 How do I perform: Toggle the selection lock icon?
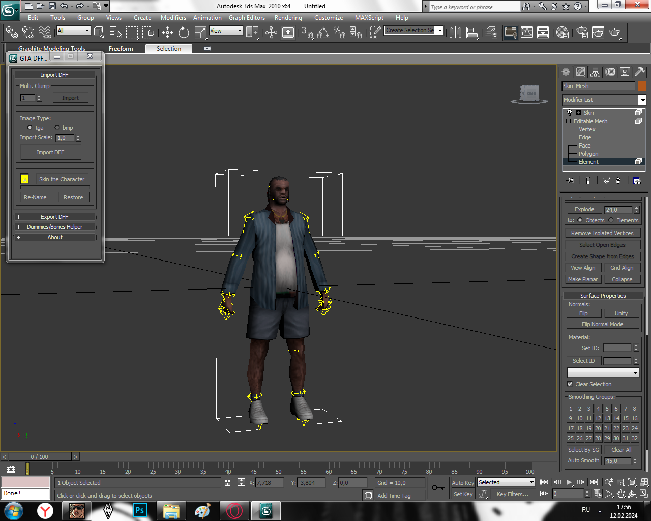tap(227, 482)
